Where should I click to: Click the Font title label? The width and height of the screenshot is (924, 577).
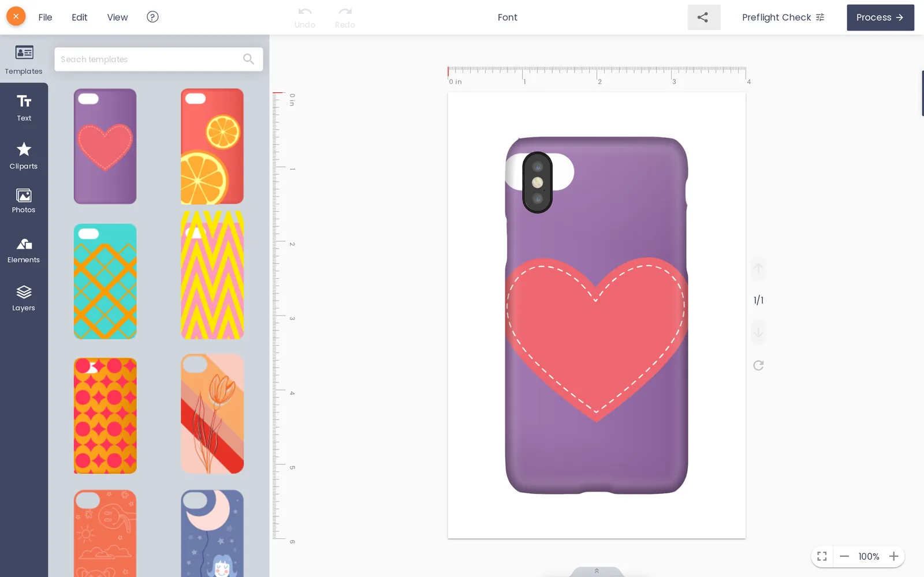508,17
